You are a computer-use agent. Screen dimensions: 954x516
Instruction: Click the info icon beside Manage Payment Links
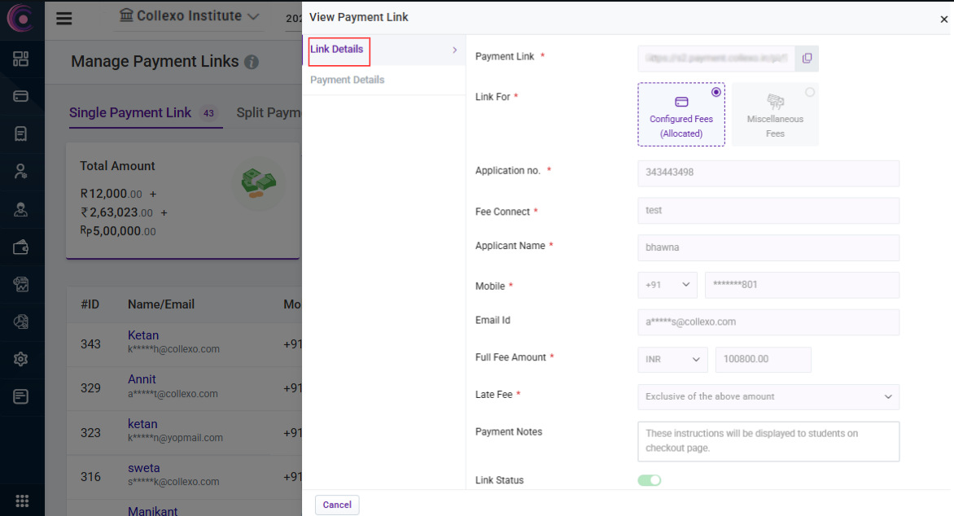(x=252, y=62)
